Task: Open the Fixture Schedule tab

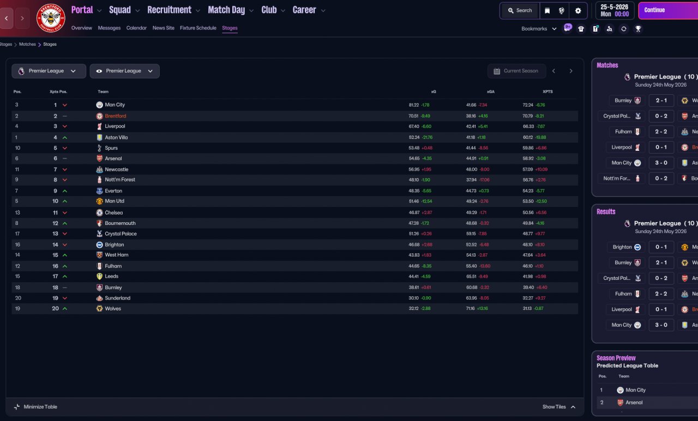Action: pos(198,28)
